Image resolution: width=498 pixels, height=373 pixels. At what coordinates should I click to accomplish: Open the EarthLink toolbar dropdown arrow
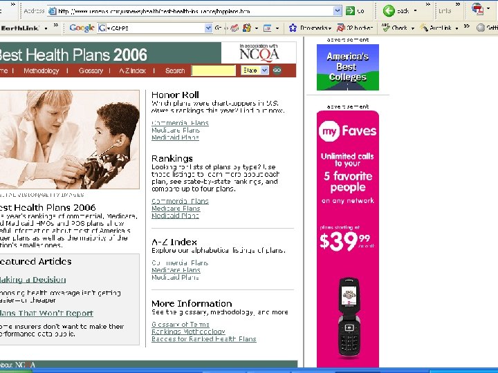click(46, 28)
